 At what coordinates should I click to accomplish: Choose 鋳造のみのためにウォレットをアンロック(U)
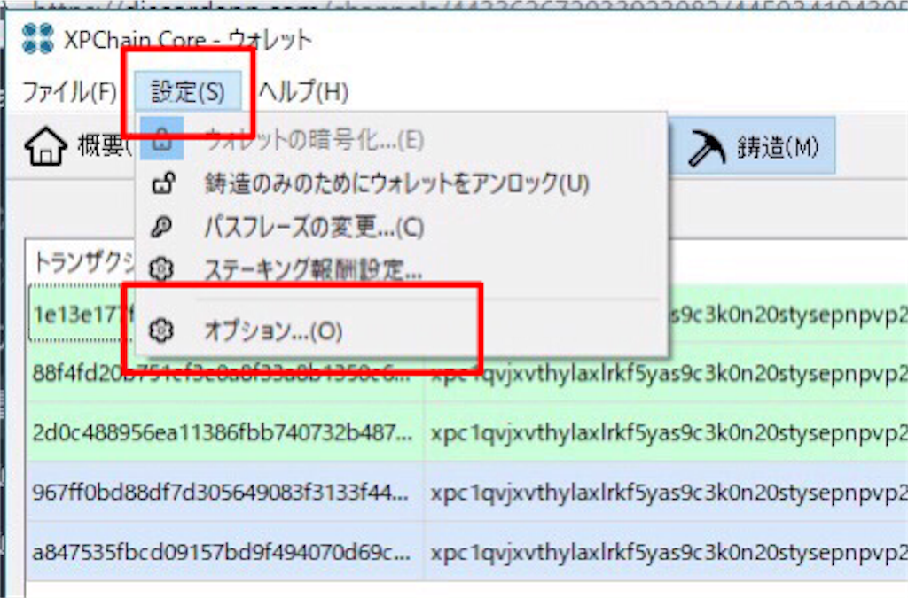pyautogui.click(x=402, y=183)
